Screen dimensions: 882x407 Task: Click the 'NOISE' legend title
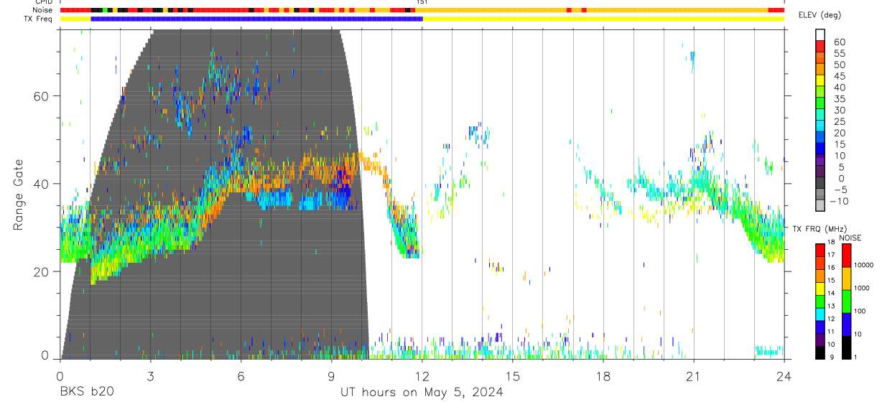850,238
